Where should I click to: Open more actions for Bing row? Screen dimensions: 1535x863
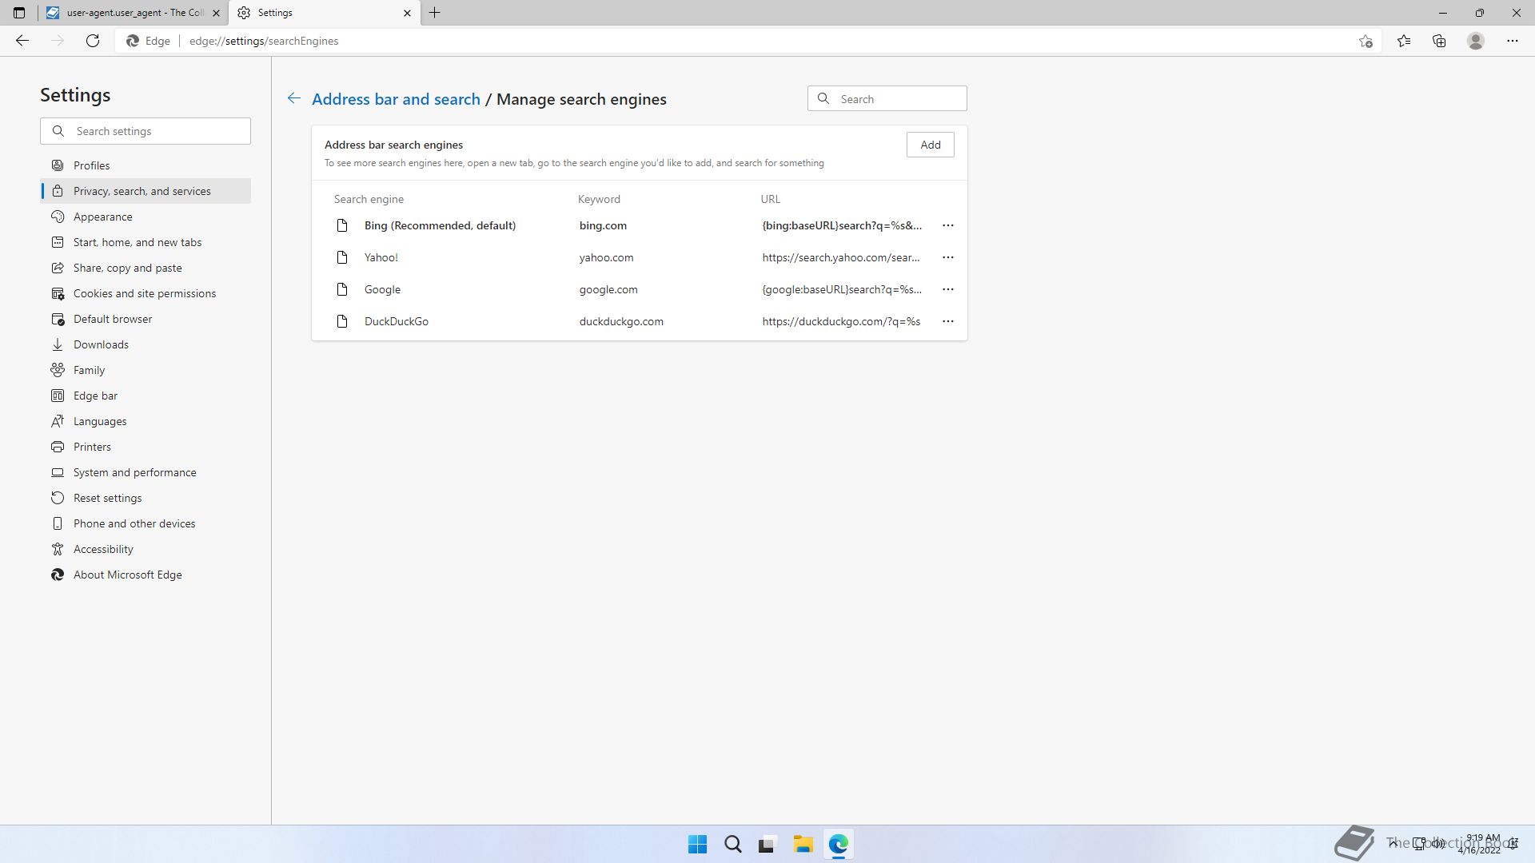948,225
